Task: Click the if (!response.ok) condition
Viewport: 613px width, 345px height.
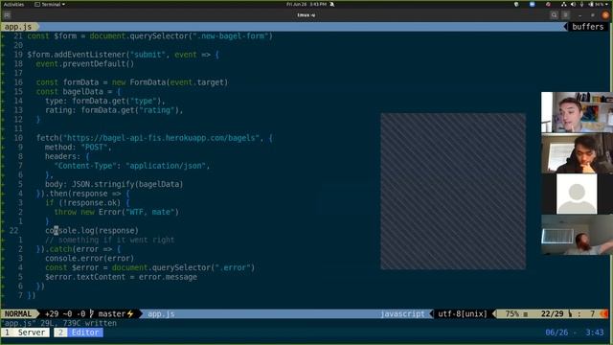Action: click(x=82, y=202)
